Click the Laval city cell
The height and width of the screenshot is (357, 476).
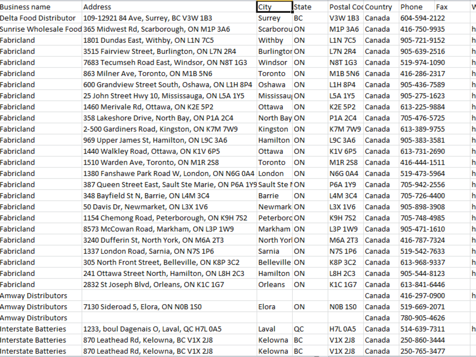[x=275, y=329]
